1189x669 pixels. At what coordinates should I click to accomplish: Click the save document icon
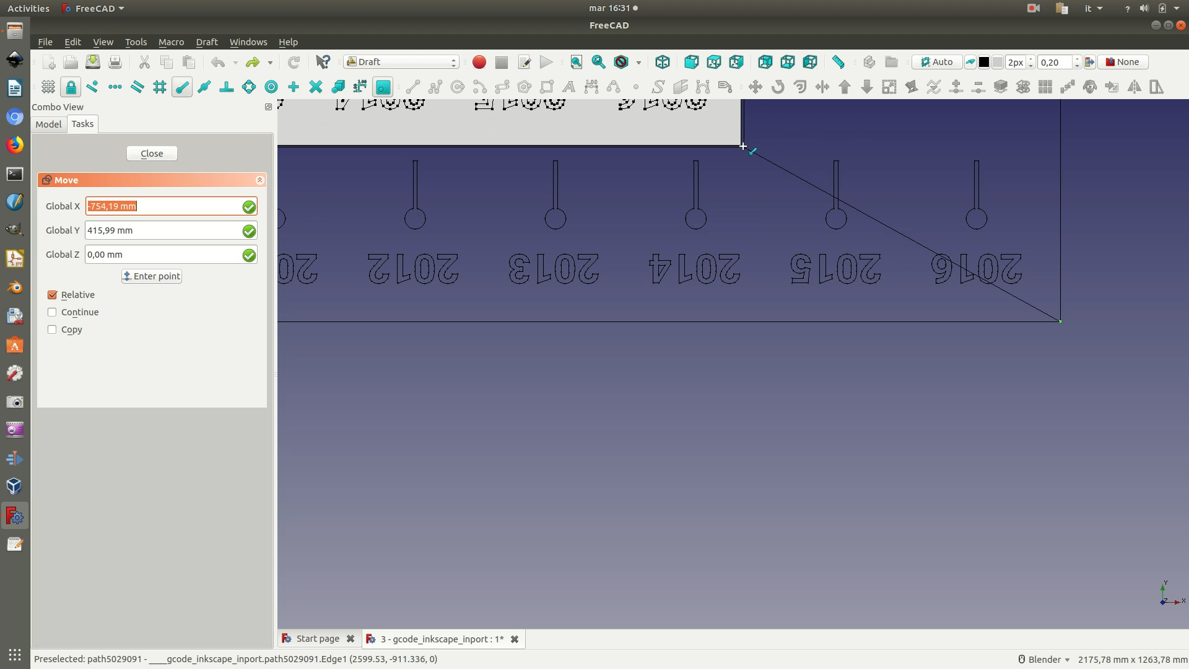(x=93, y=62)
